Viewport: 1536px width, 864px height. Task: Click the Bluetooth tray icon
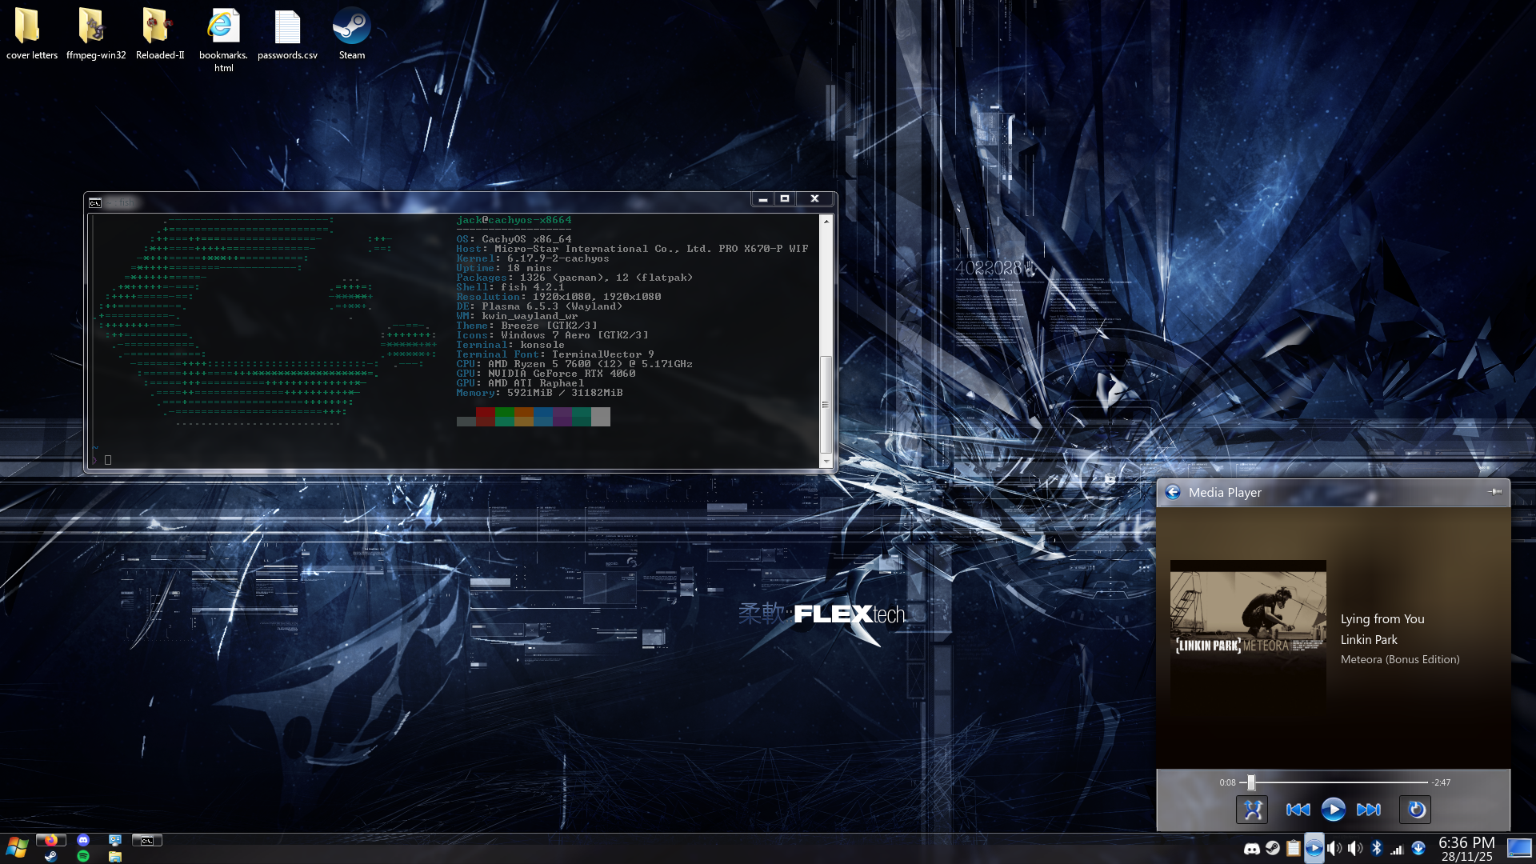(1376, 848)
